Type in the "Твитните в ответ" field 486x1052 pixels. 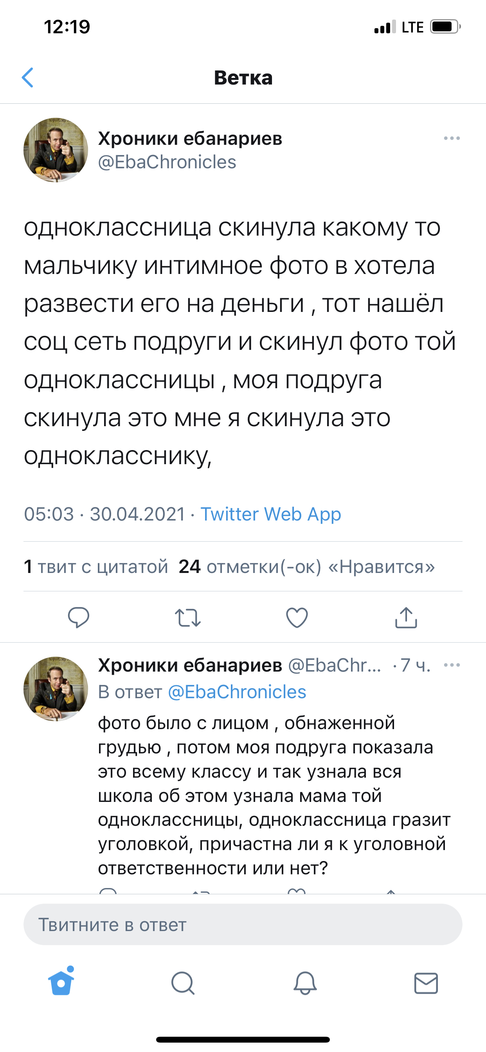(x=243, y=925)
